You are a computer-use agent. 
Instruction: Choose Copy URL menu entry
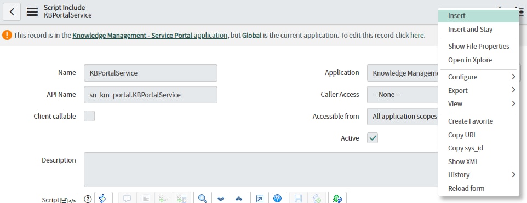pos(479,135)
